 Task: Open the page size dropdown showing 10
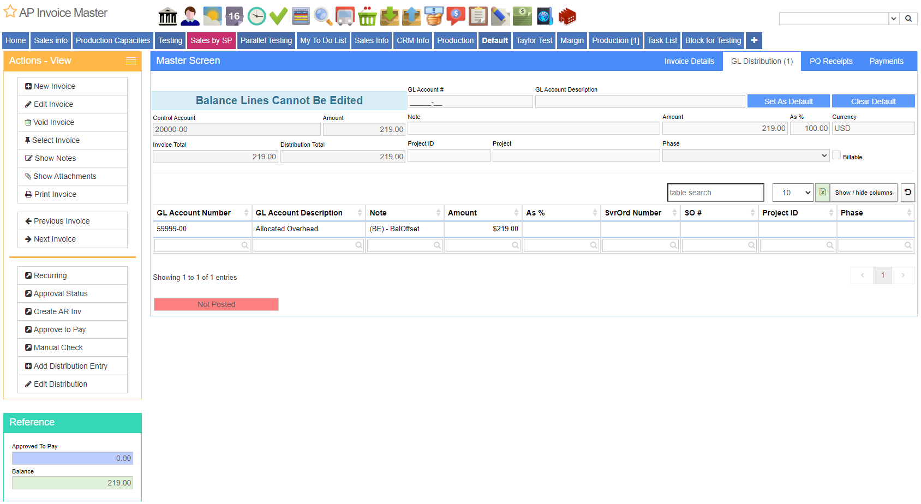coord(793,193)
